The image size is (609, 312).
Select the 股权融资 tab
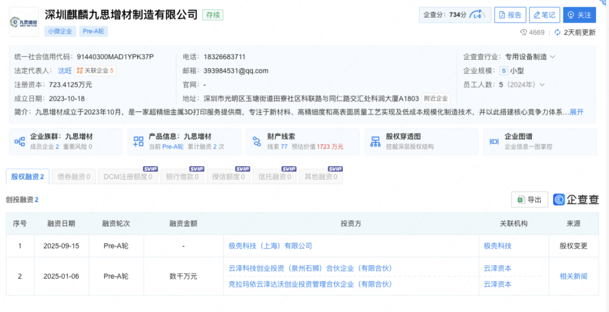(28, 177)
